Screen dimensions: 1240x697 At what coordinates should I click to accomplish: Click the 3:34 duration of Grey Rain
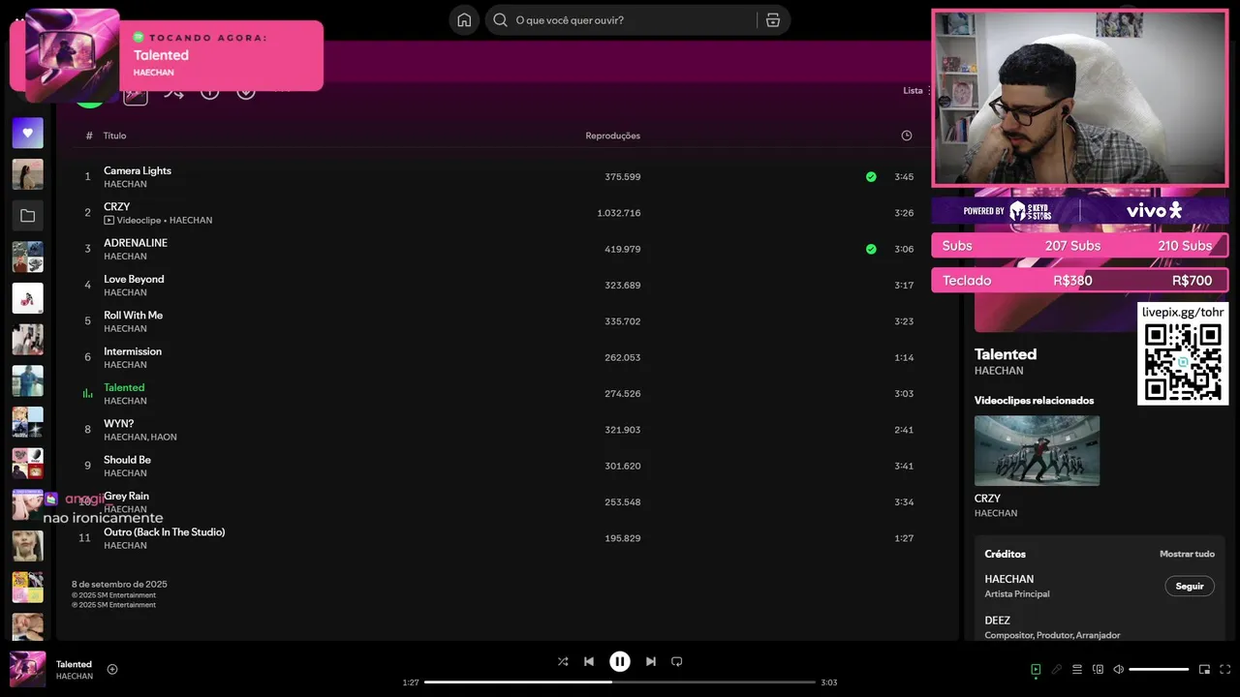coord(904,502)
